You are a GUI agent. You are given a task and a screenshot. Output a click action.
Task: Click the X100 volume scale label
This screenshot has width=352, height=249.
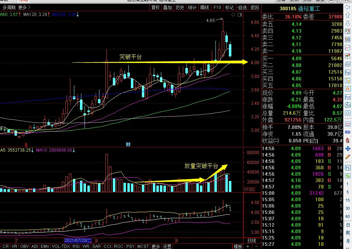pyautogui.click(x=249, y=189)
